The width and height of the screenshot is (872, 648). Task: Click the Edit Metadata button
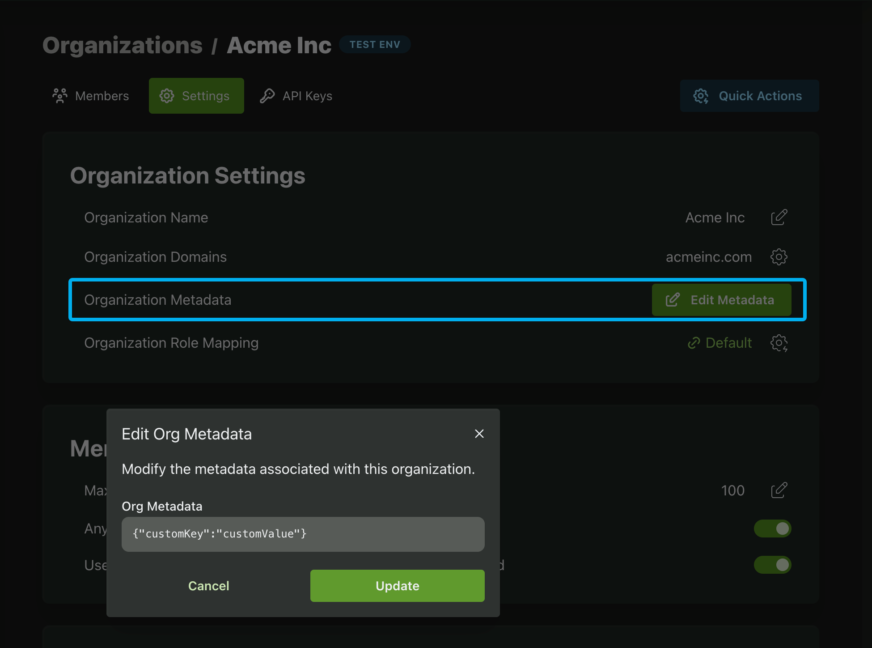722,300
